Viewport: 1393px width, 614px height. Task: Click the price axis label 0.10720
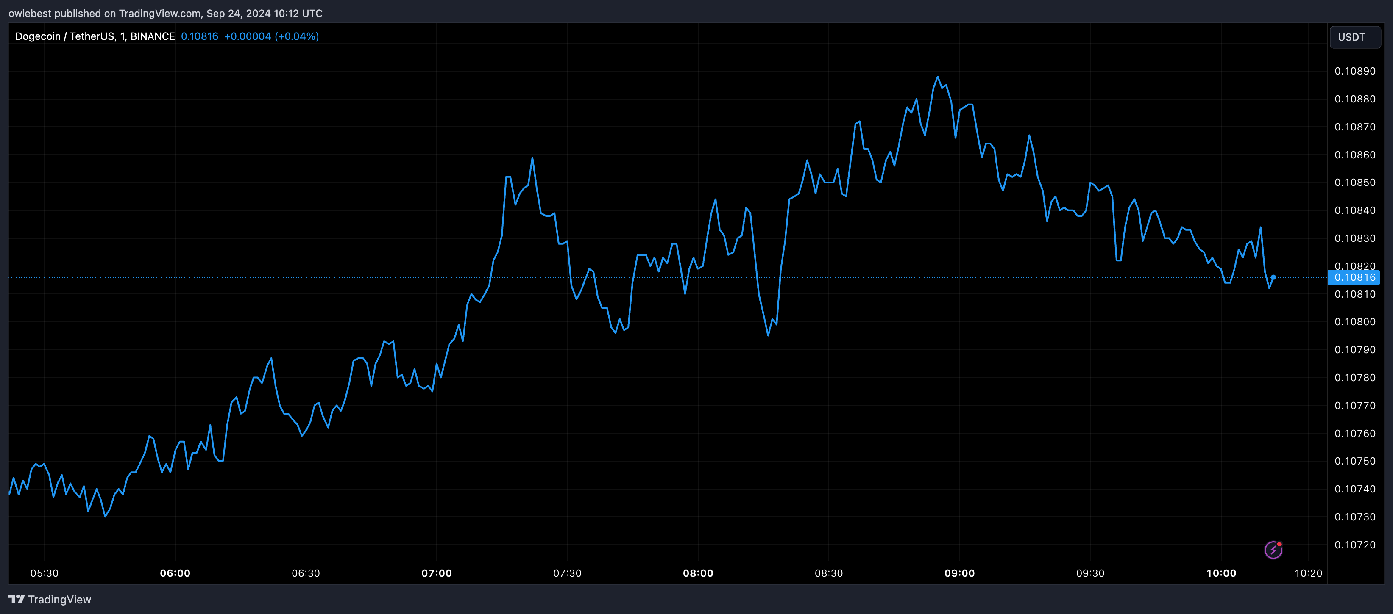coord(1354,545)
